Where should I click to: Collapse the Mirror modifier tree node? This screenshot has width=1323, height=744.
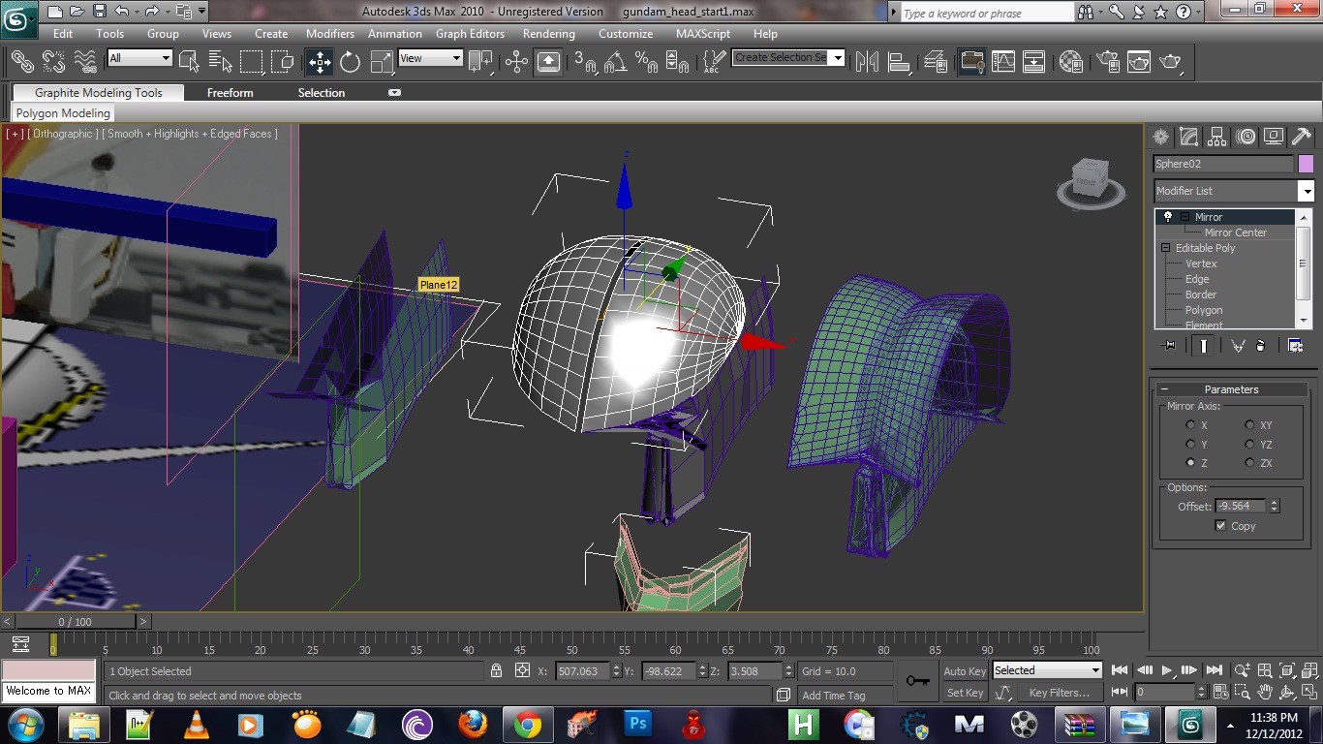[1184, 217]
